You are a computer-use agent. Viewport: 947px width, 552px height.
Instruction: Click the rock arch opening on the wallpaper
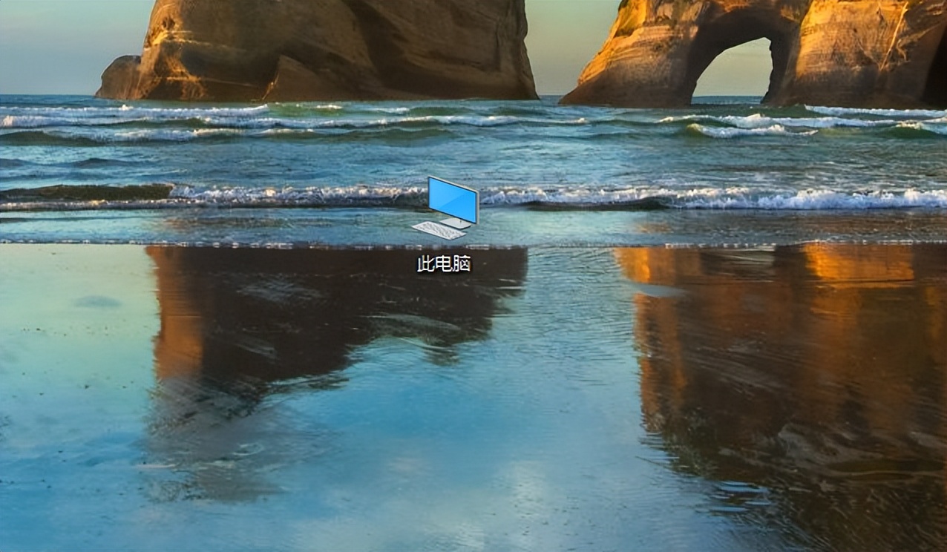tap(731, 74)
